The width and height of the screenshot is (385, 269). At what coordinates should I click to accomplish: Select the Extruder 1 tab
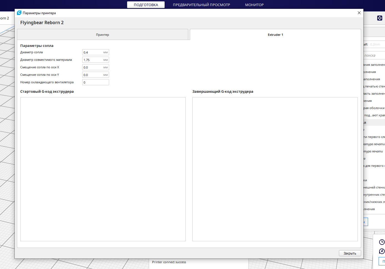(x=275, y=35)
